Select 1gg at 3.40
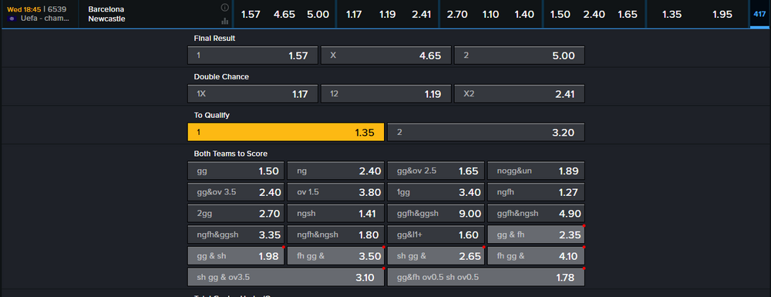771x297 pixels. click(x=436, y=192)
